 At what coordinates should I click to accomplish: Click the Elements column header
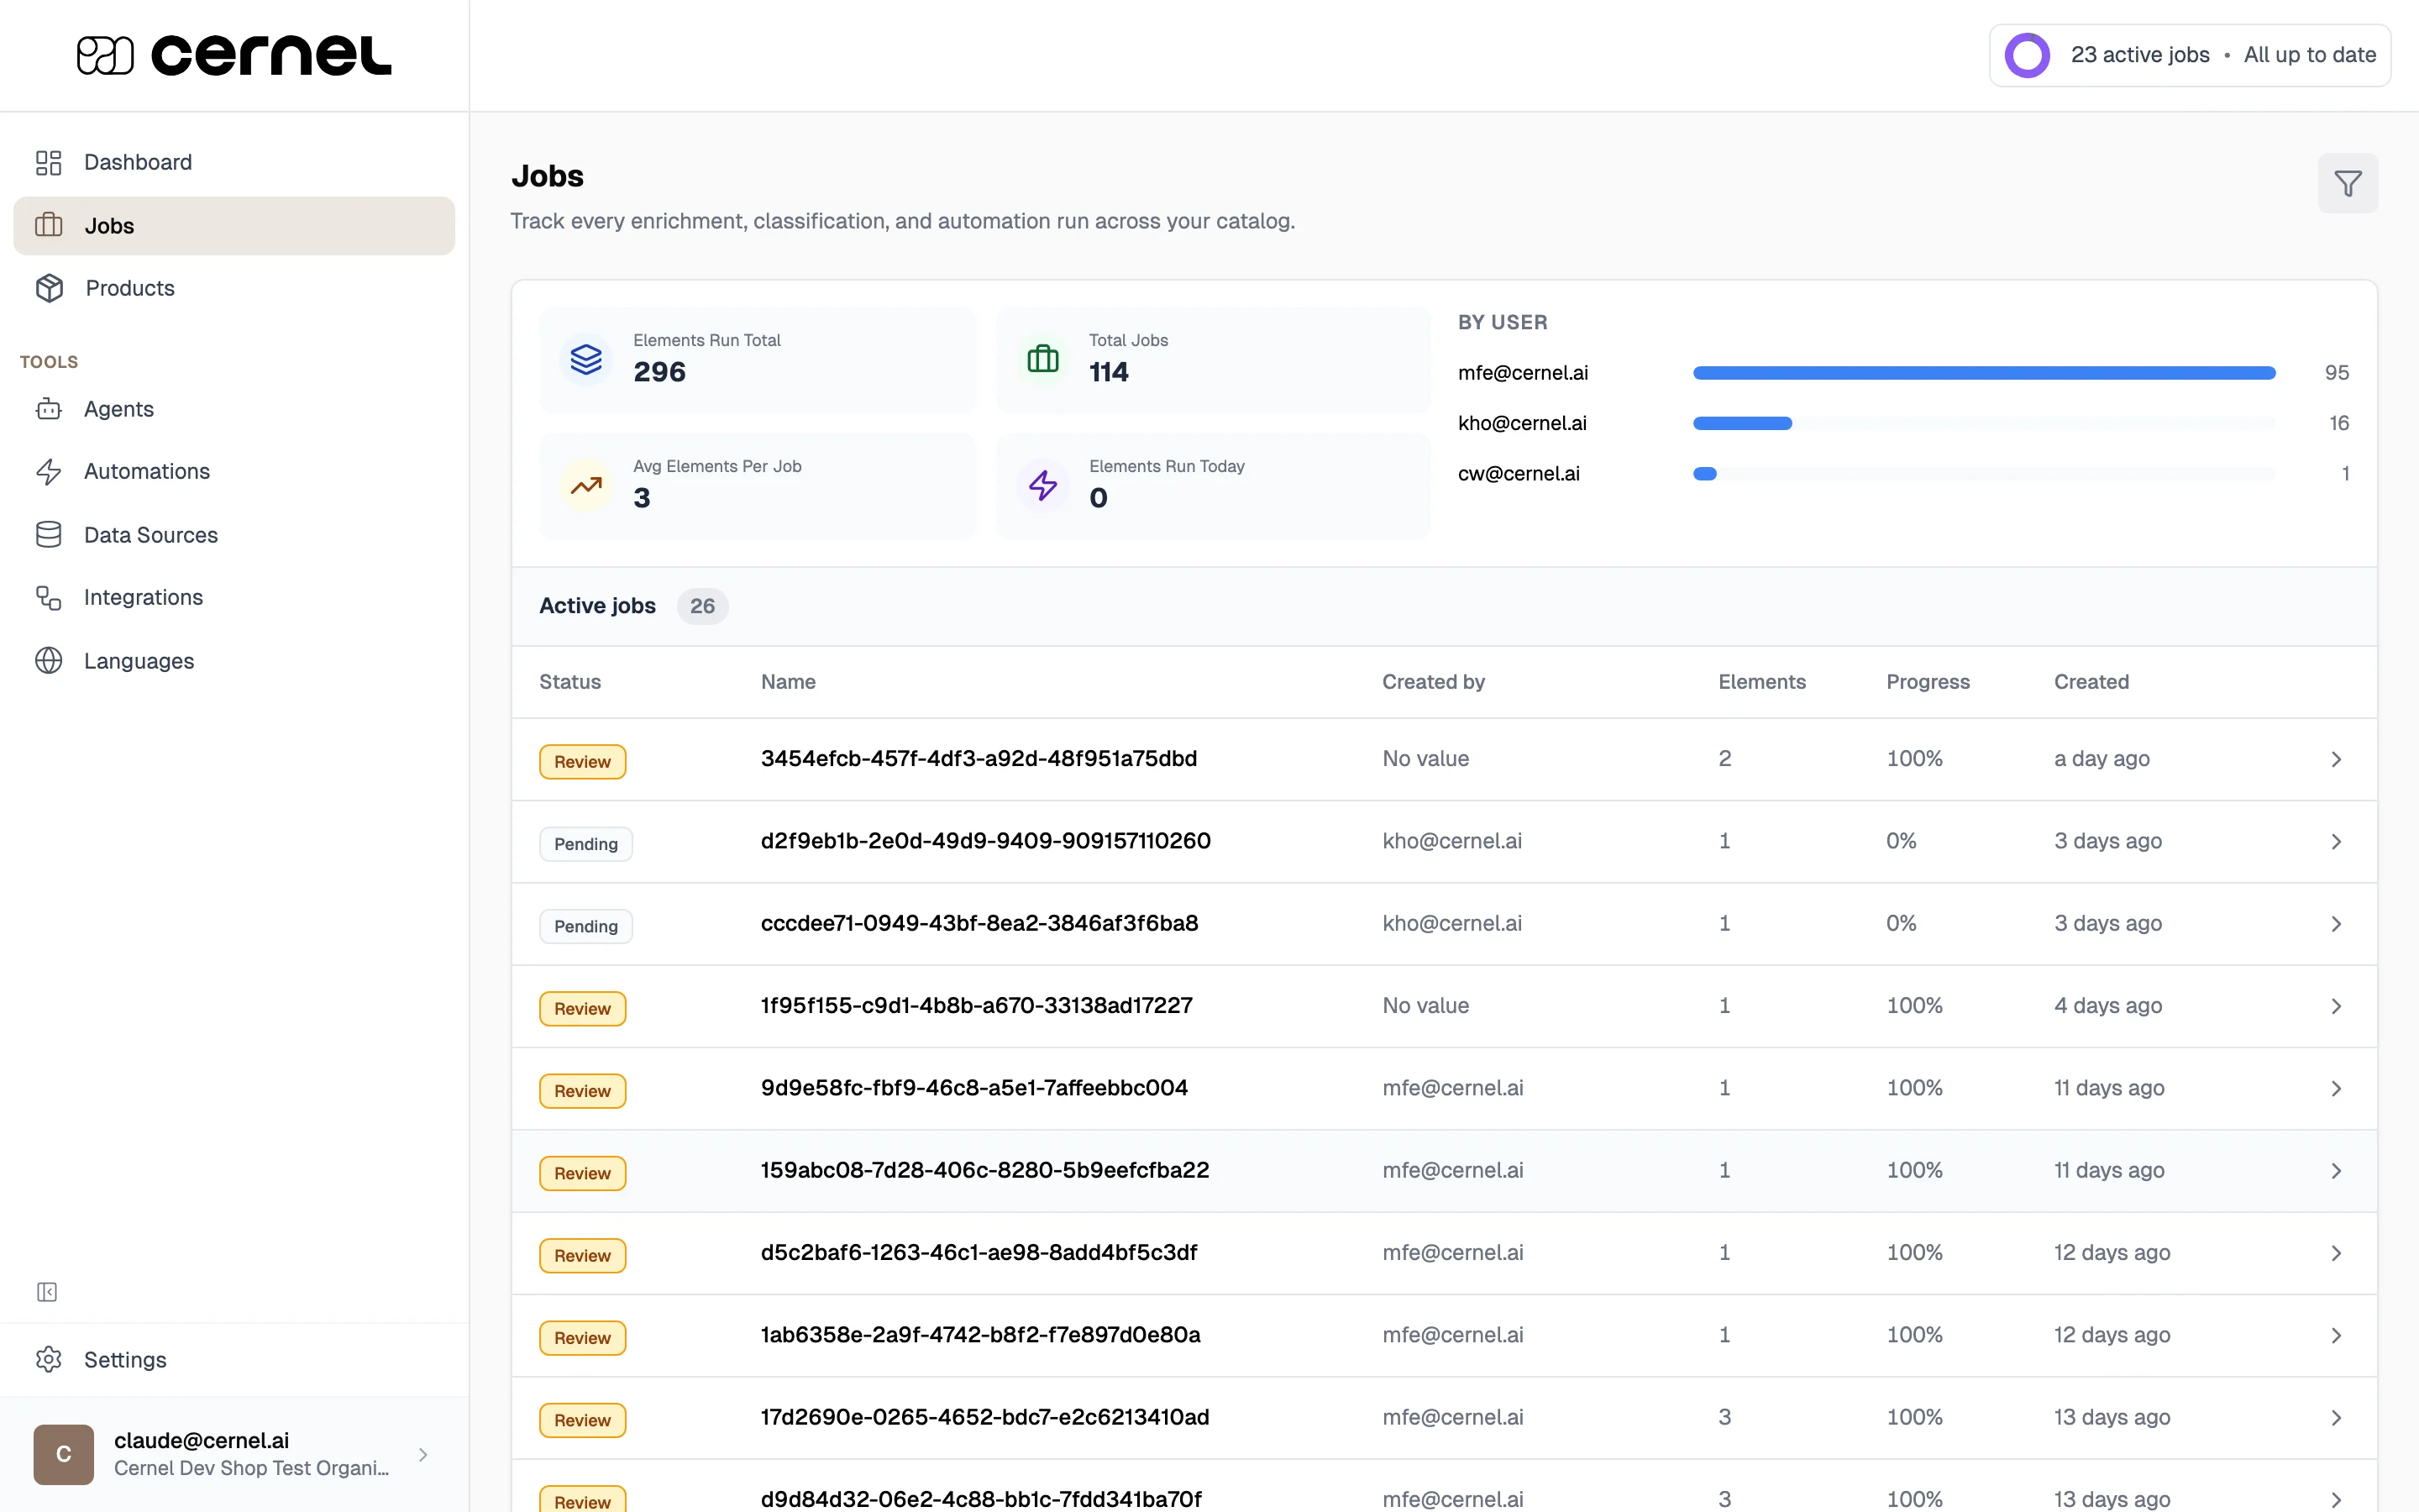tap(1761, 682)
